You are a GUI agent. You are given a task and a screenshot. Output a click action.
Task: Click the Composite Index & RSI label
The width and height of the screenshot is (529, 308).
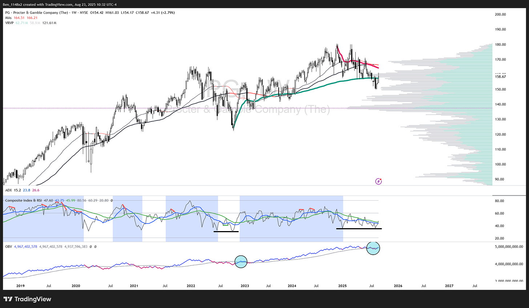click(x=23, y=200)
